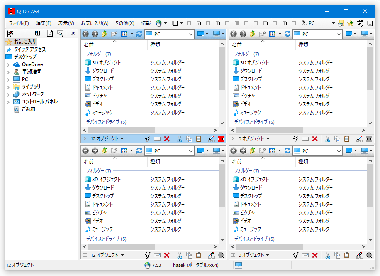The height and width of the screenshot is (276, 380).
Task: Sort bottom-right pane by 名前 column
Action: tap(263, 161)
